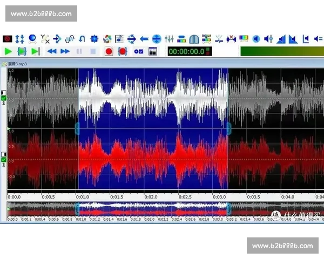Image resolution: width=324 pixels, height=259 pixels.
Task: Click the green level meter bar
Action: point(281,51)
